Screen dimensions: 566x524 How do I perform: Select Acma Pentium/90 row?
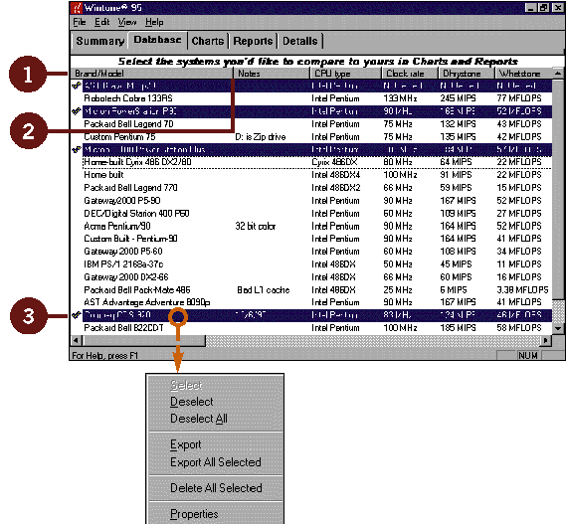coord(317,226)
